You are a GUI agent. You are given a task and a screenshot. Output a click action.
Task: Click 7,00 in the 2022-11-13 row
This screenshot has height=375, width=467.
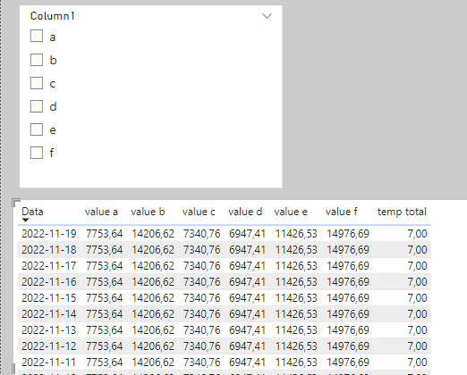[x=417, y=330]
